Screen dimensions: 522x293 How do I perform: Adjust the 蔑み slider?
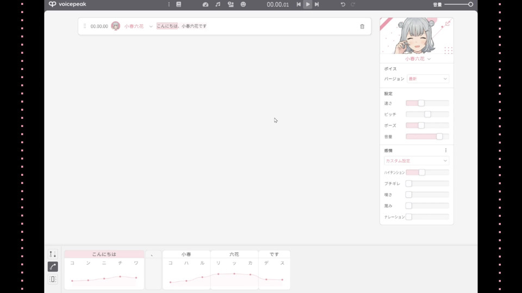click(x=427, y=206)
